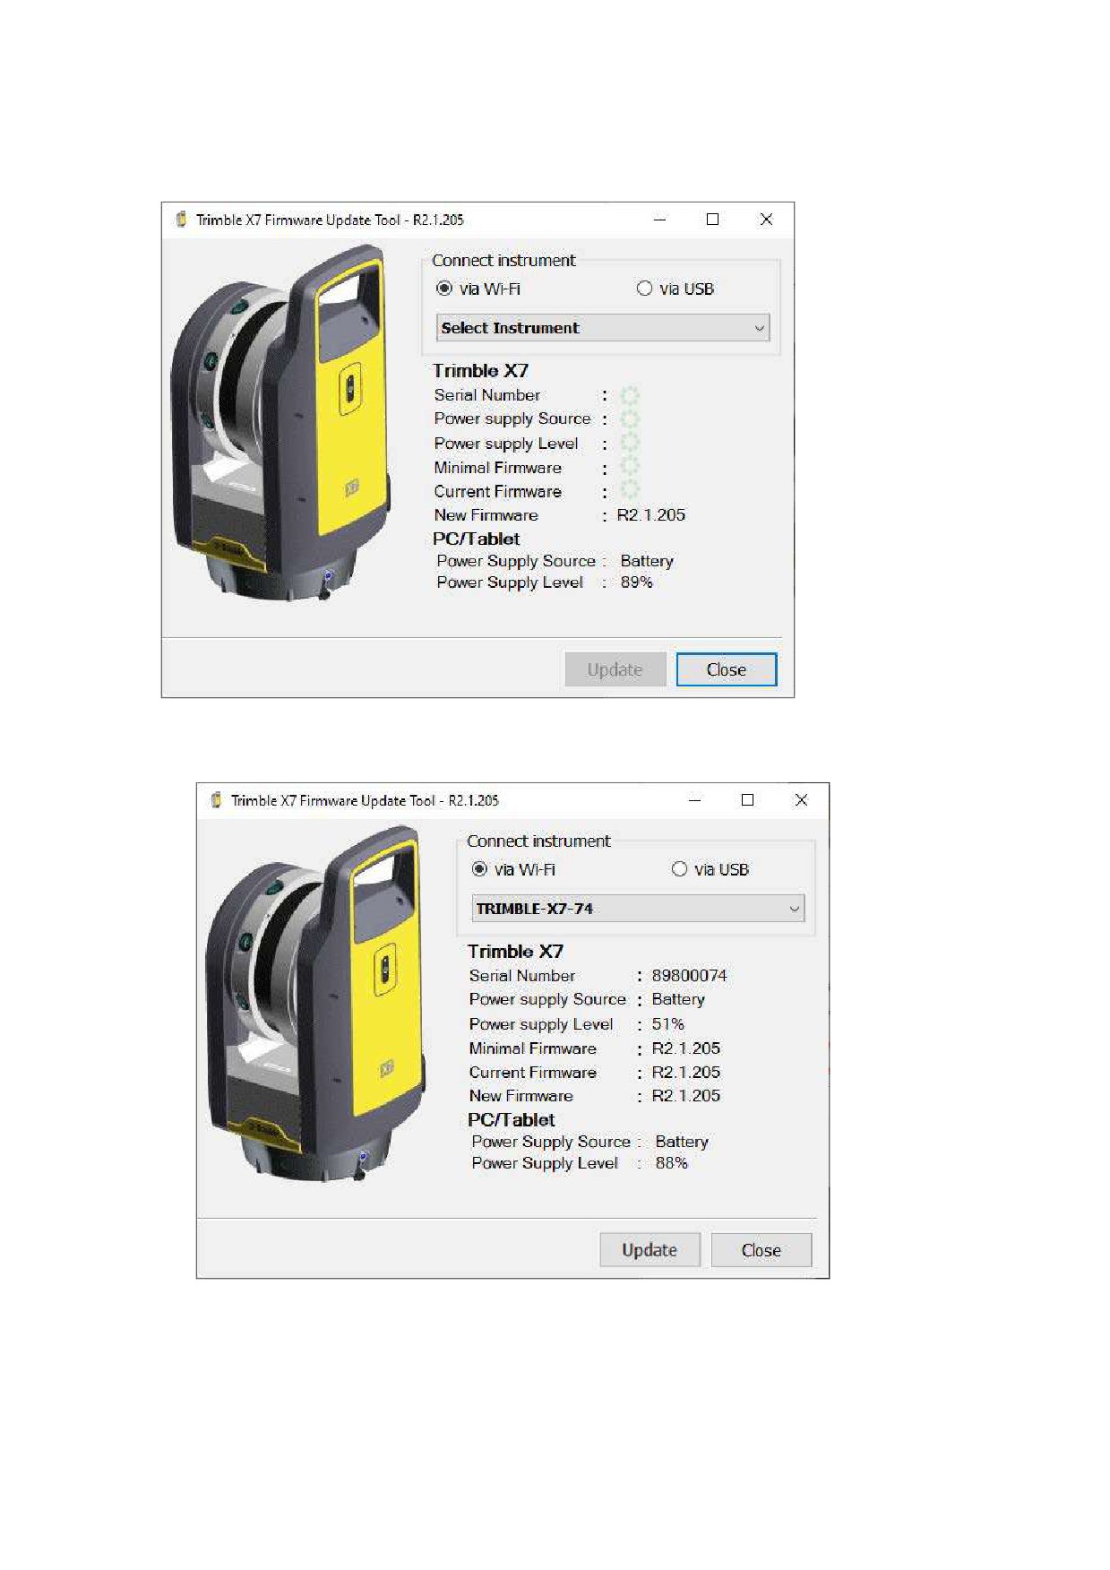Click the disabled Update button, upper window
Screen dimensions: 1110x1570
click(615, 669)
